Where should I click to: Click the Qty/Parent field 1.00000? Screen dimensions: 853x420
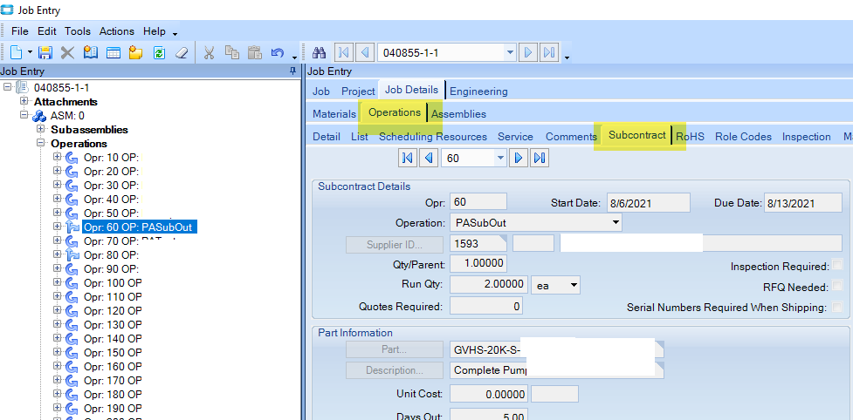pyautogui.click(x=478, y=264)
